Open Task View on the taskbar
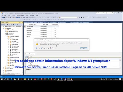Image resolution: width=123 pixels, height=92 pixels. [x=8, y=79]
